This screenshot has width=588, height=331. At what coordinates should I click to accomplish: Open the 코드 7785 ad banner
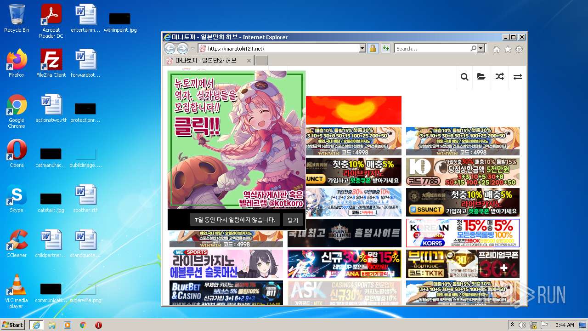tap(463, 172)
